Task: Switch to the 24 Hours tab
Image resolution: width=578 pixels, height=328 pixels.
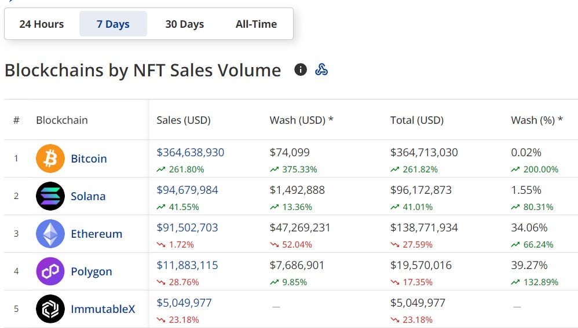Action: click(42, 24)
